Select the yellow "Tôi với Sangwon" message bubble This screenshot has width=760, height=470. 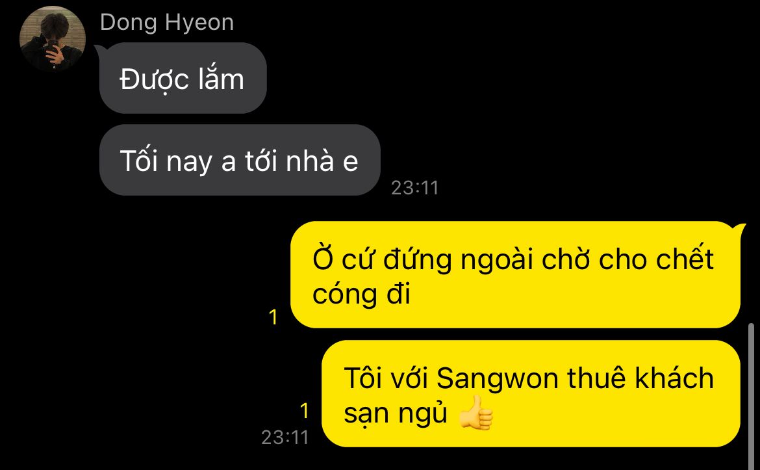(531, 393)
